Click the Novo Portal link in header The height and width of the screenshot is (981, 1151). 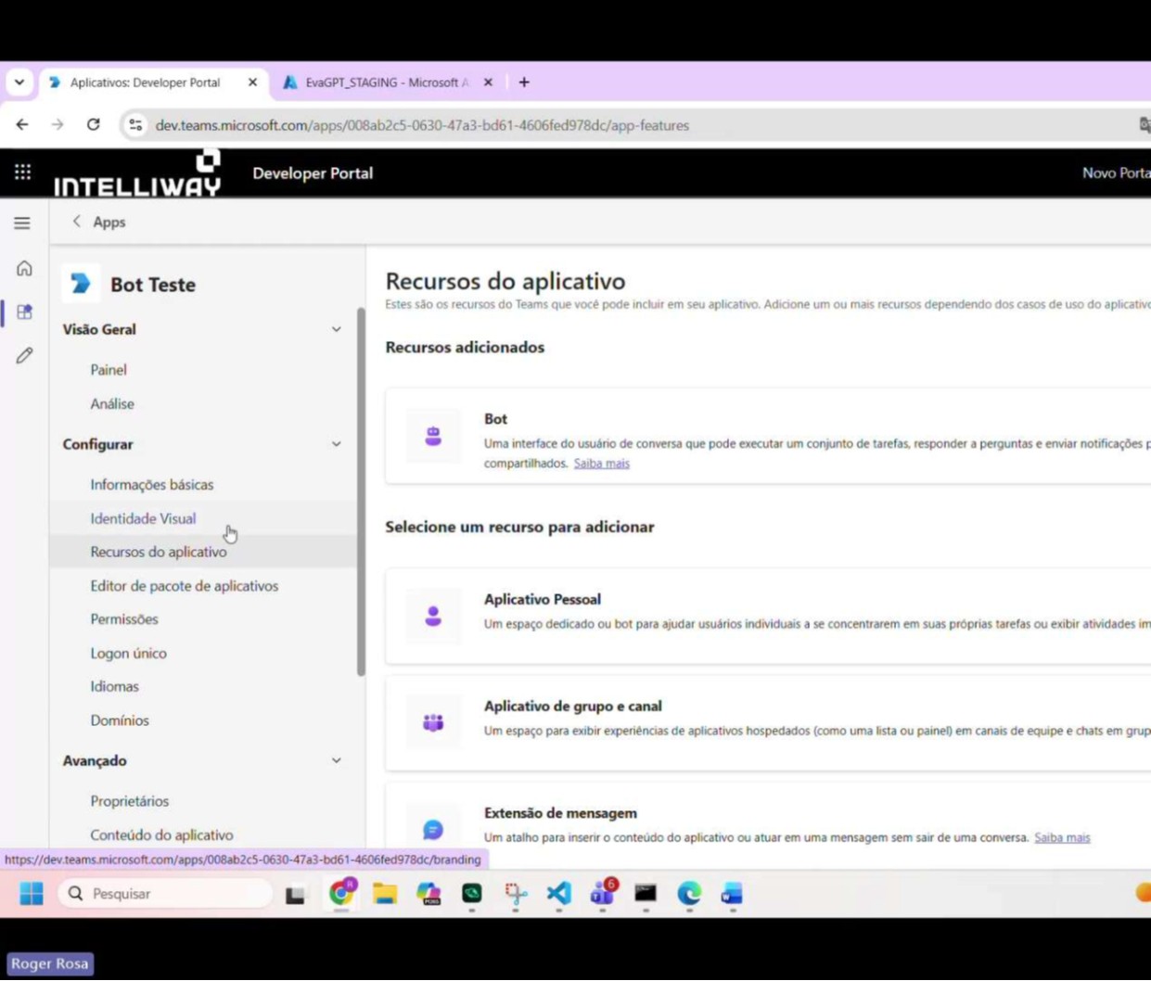tap(1117, 173)
